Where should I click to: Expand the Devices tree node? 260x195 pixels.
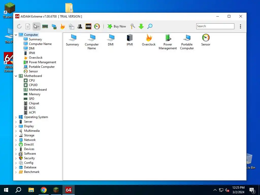(x=16, y=149)
